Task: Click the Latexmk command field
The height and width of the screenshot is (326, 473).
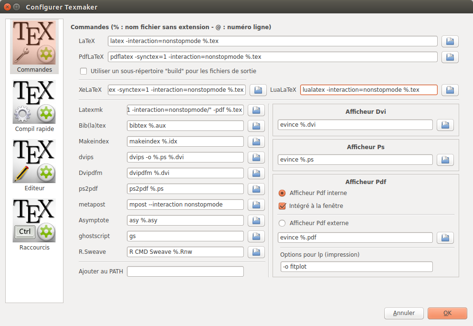Action: click(x=185, y=110)
